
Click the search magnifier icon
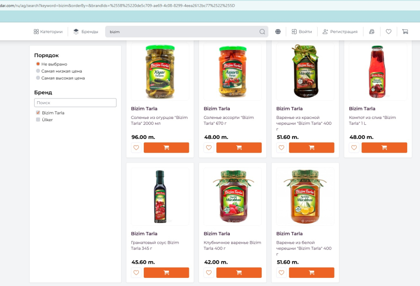coord(262,32)
